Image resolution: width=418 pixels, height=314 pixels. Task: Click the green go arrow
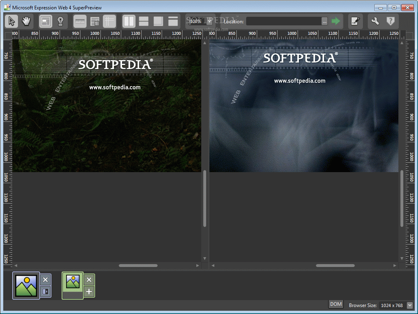point(336,21)
